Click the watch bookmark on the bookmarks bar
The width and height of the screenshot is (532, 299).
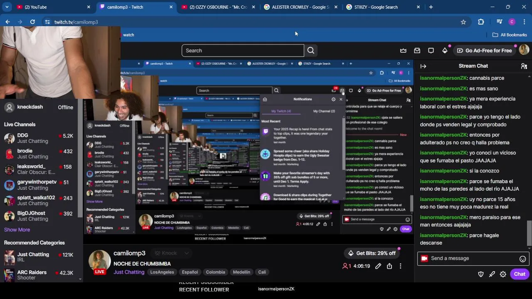pyautogui.click(x=128, y=35)
